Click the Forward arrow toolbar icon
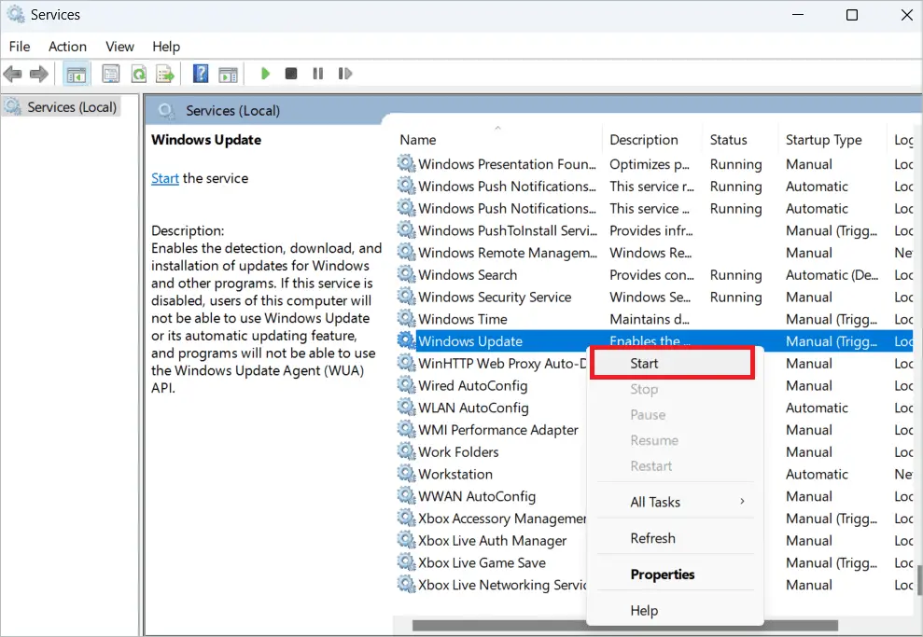The width and height of the screenshot is (923, 637). [x=39, y=74]
